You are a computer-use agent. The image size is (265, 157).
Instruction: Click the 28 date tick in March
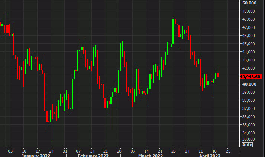tap(174, 151)
